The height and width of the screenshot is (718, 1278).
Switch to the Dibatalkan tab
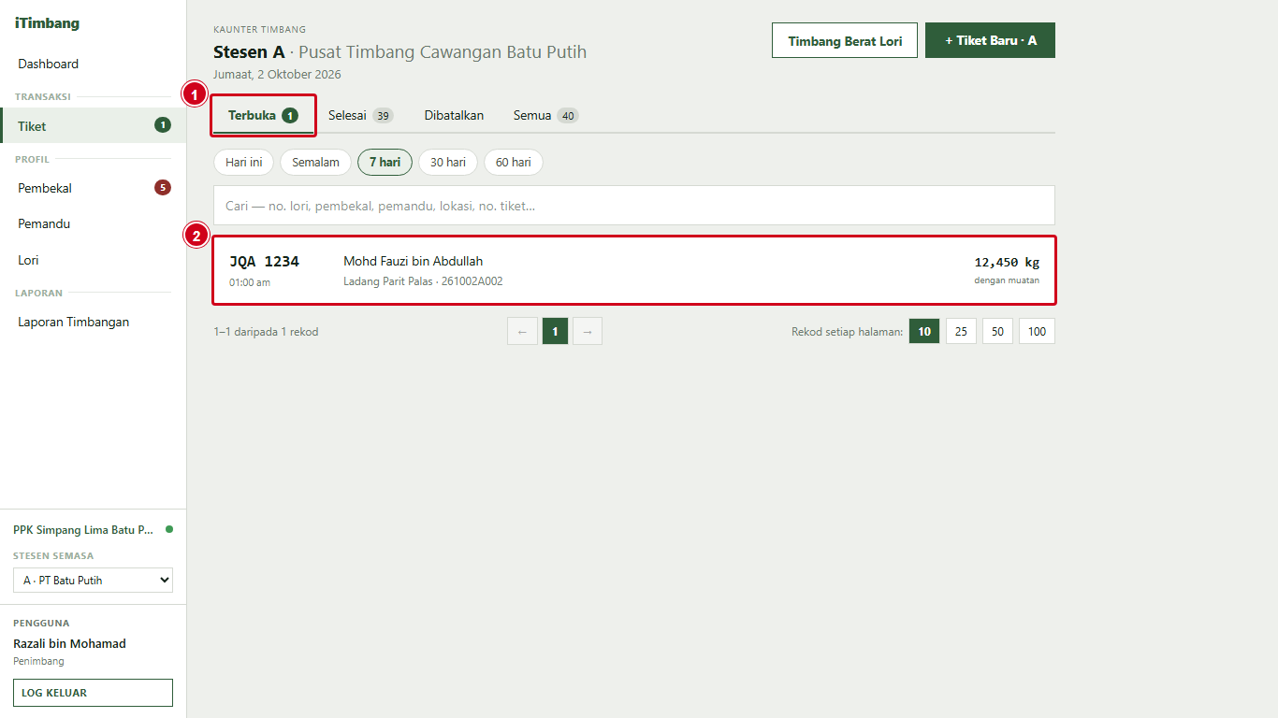(454, 116)
